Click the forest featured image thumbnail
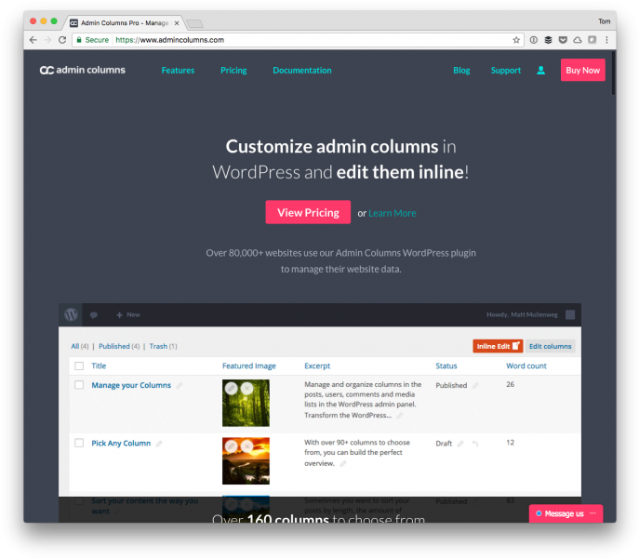The height and width of the screenshot is (558, 639). tap(246, 403)
